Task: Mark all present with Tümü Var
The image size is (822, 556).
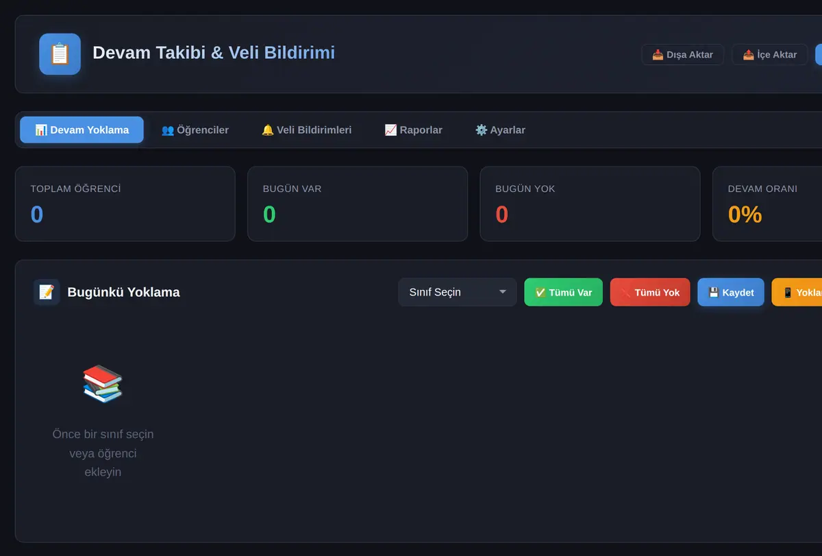Action: pyautogui.click(x=564, y=292)
